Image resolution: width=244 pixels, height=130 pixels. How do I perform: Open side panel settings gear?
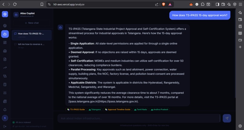(x=240, y=126)
